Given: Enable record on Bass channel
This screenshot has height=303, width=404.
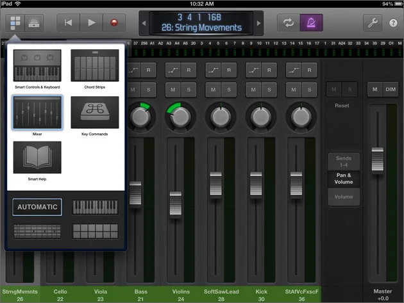Looking at the screenshot, I should click(x=148, y=70).
